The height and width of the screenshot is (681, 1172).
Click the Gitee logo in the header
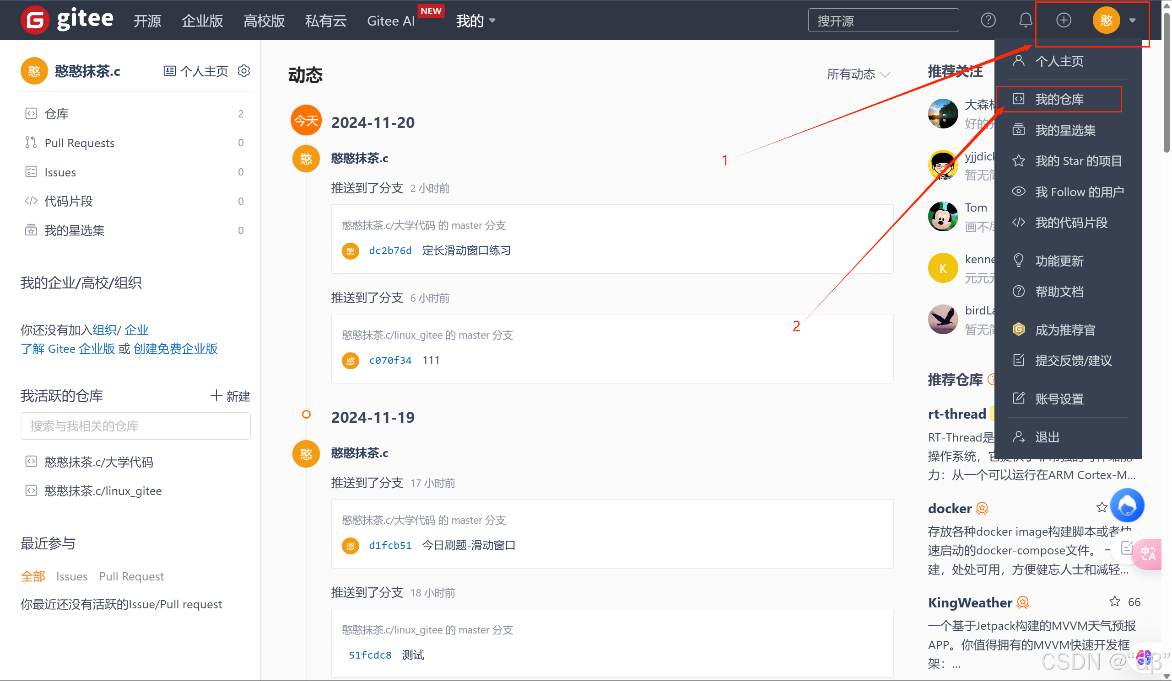67,20
